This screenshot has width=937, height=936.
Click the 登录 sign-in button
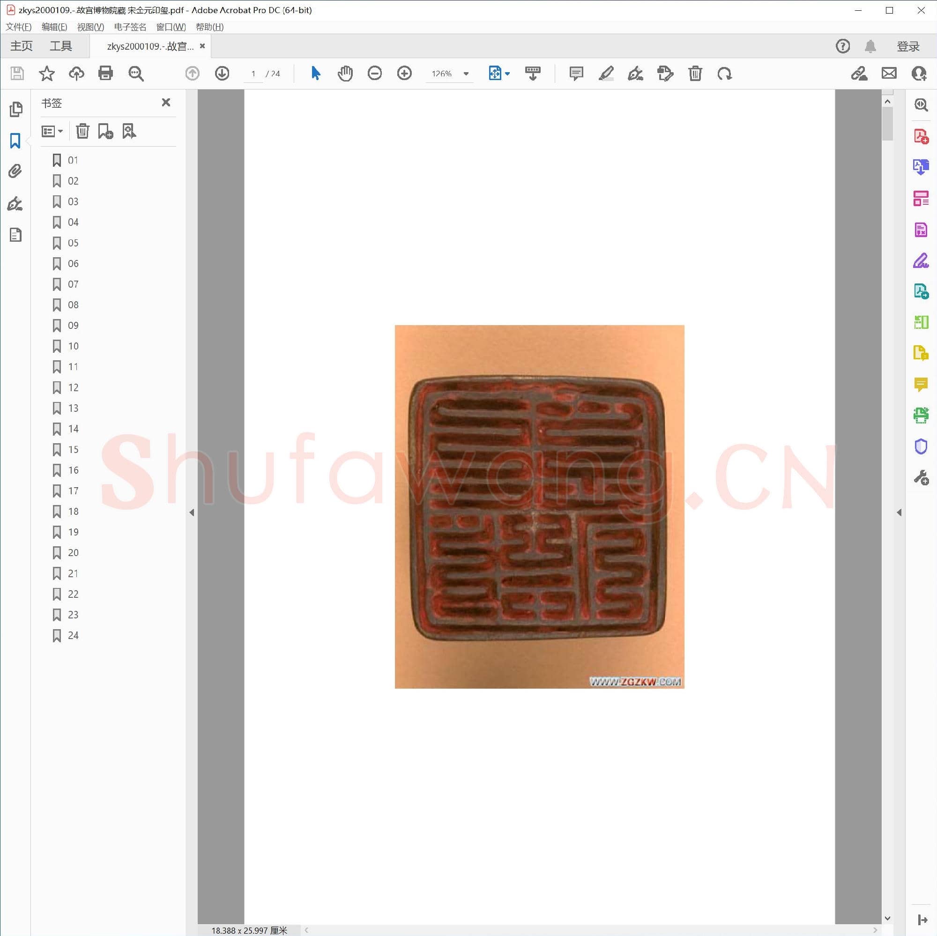908,45
